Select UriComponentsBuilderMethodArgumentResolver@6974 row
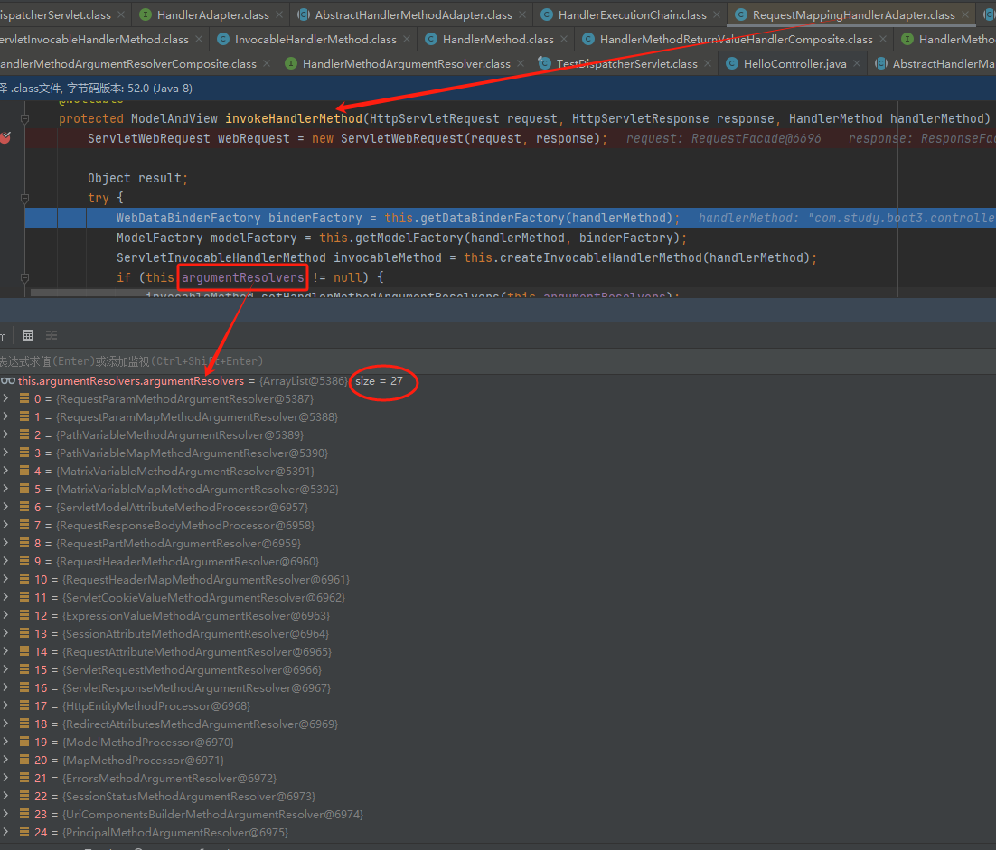The image size is (996, 850). (498, 814)
